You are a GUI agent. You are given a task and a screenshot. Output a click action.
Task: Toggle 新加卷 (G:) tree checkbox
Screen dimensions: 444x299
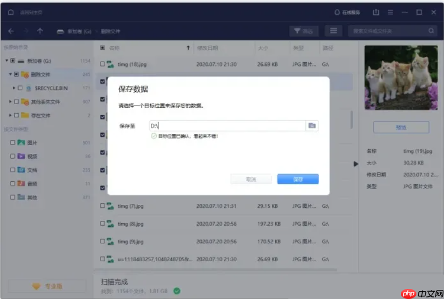point(13,61)
